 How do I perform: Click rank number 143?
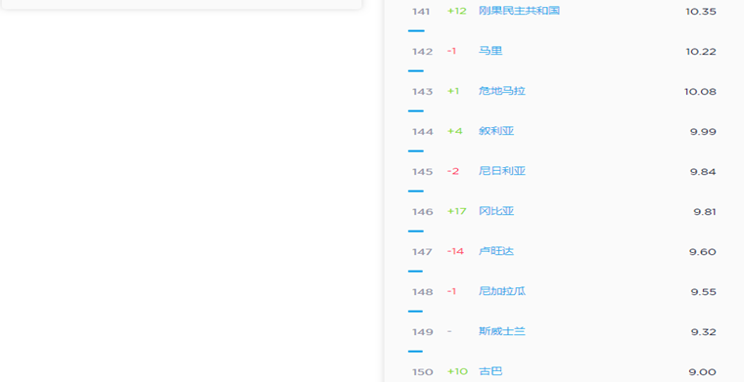(422, 92)
